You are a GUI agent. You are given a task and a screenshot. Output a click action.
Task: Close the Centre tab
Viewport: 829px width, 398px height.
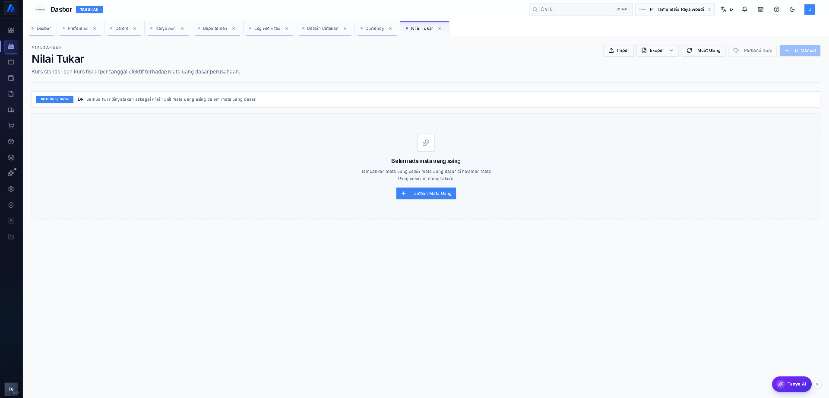135,29
